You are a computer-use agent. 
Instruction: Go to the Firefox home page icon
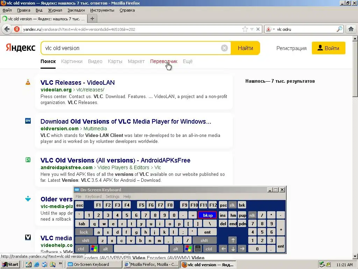pos(351,29)
